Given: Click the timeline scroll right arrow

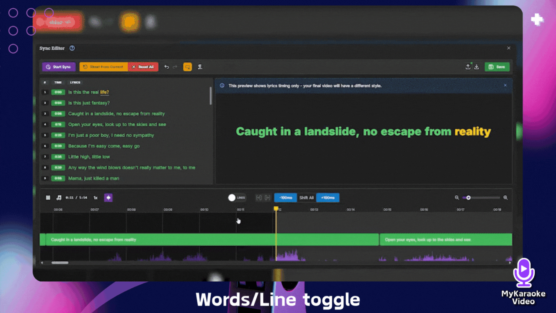Looking at the screenshot, I should [510, 263].
